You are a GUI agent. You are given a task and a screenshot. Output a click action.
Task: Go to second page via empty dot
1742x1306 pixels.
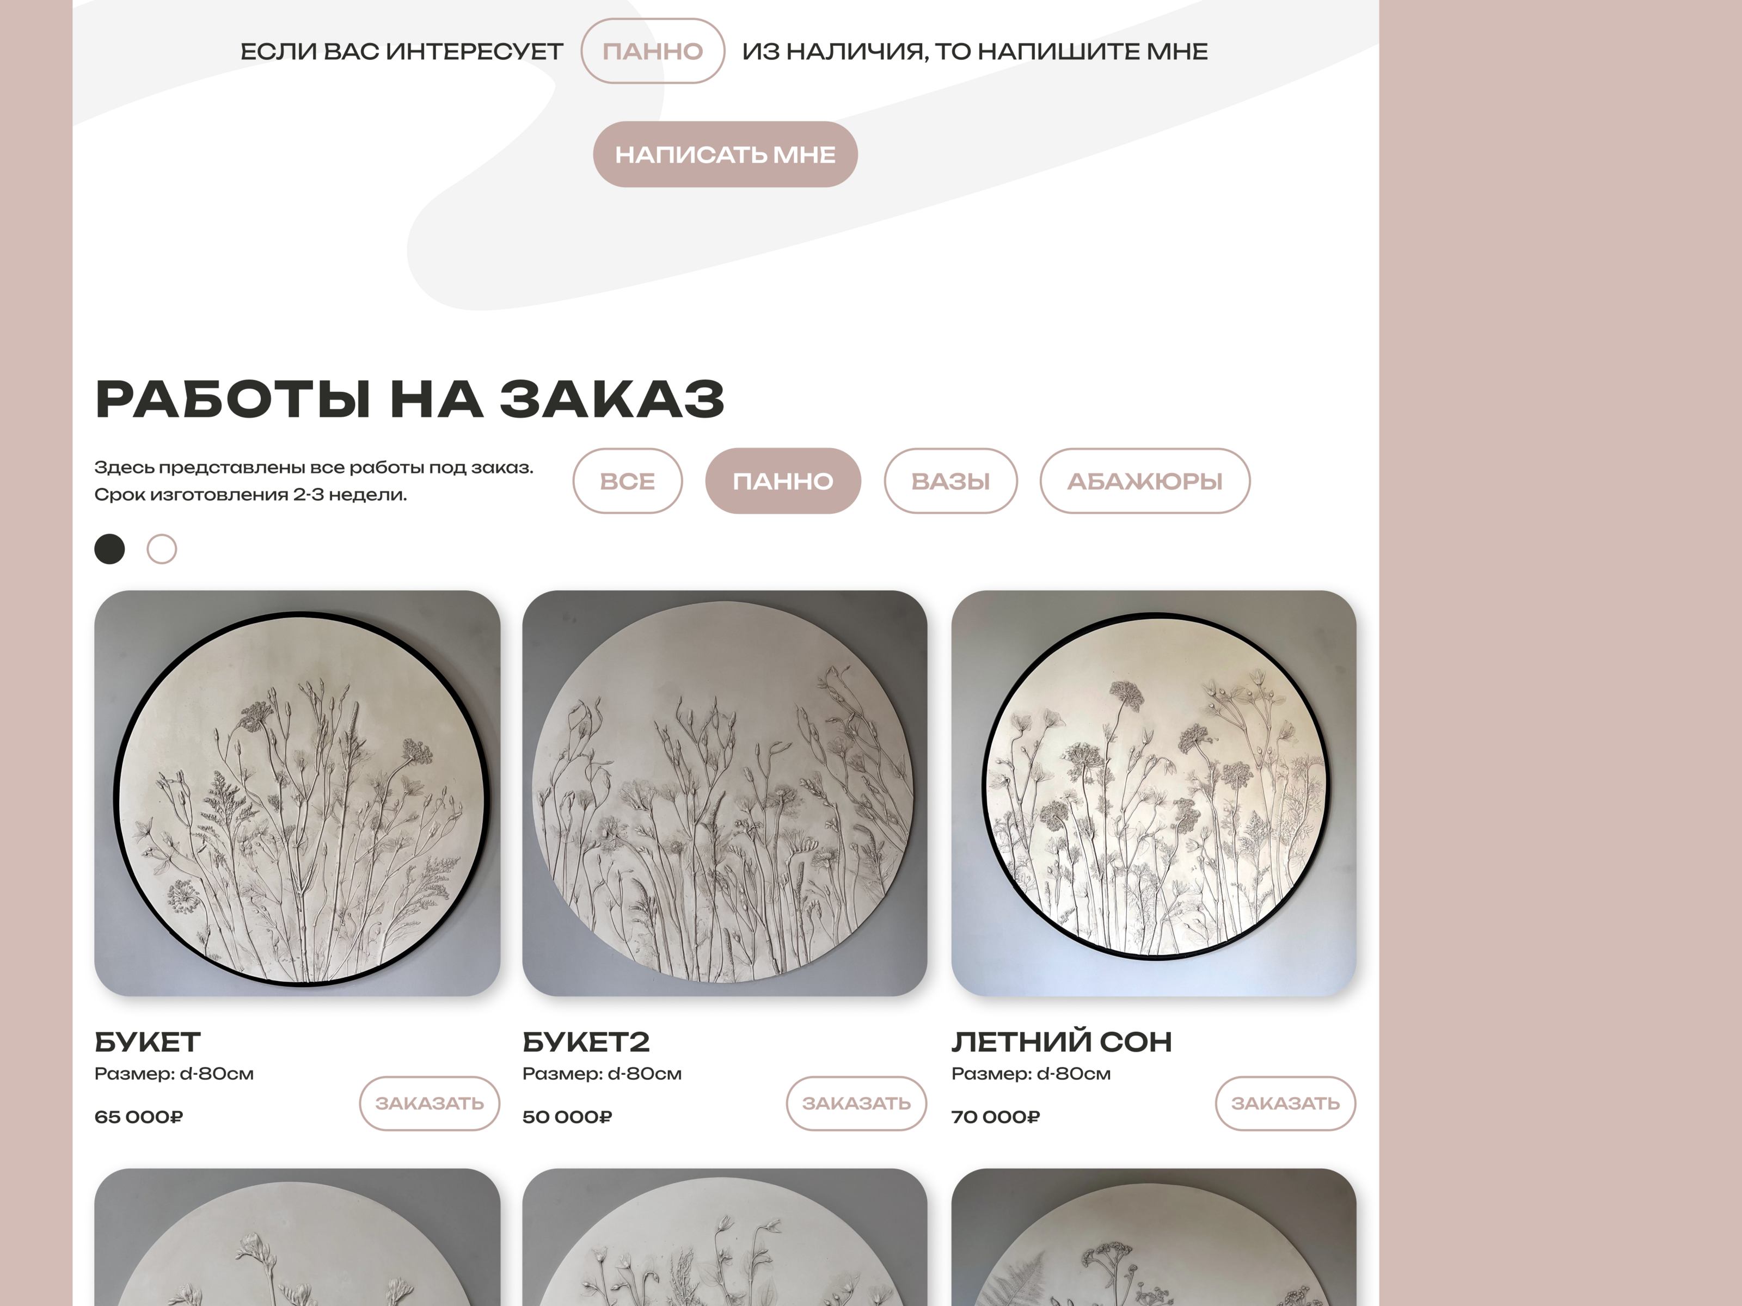click(x=162, y=549)
